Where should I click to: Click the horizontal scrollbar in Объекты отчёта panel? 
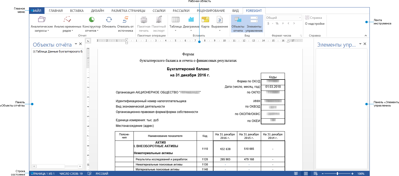pyautogui.click(x=51, y=166)
